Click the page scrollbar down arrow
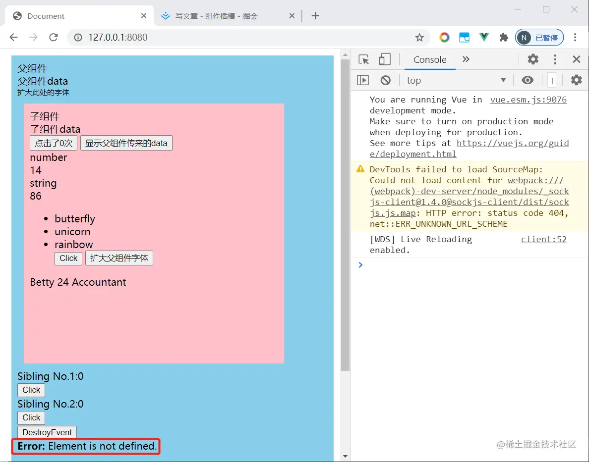 tap(345, 457)
